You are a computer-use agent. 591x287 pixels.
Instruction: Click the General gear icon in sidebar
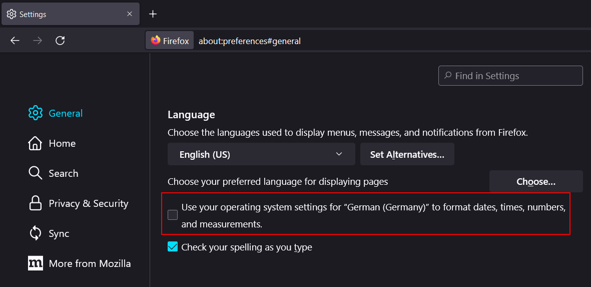click(x=36, y=113)
